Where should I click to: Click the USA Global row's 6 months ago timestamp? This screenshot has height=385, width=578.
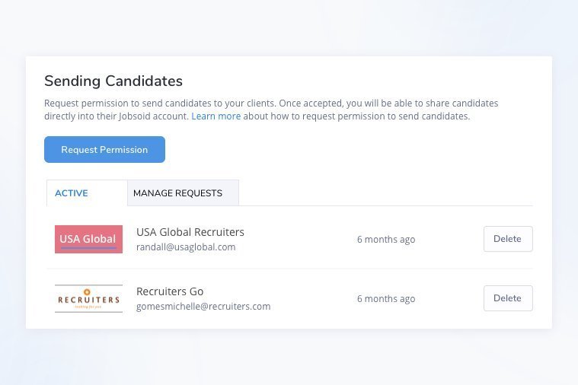(x=385, y=240)
